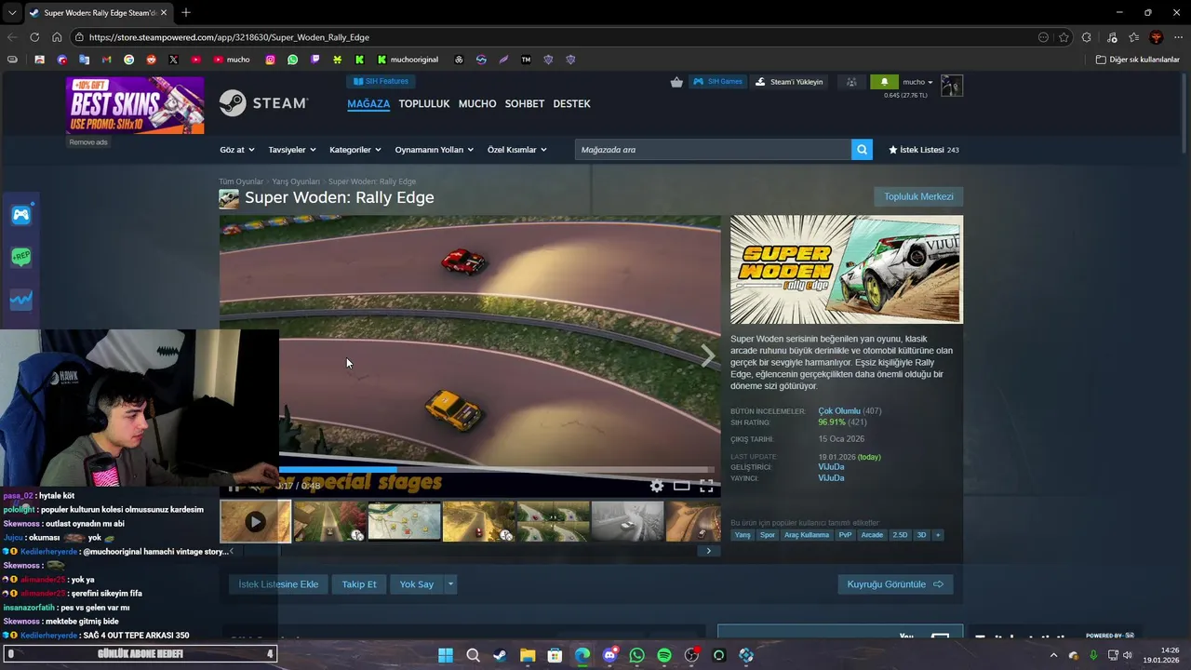The image size is (1191, 670).
Task: Click the Yok Say button
Action: tap(416, 584)
